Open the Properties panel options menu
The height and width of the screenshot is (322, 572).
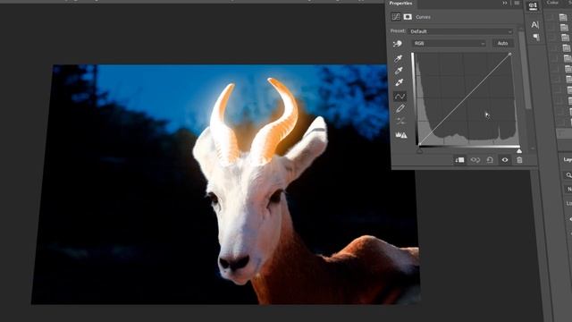coord(517,3)
